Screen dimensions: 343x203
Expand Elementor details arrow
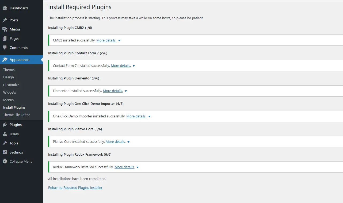coord(126,91)
